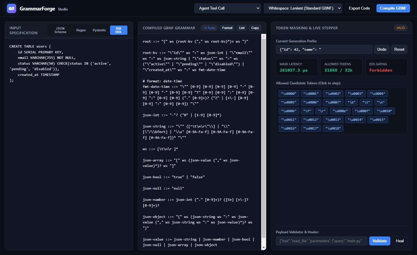Screen dimensions: 417x255
Task: Undo the last generation step
Action: pyautogui.click(x=382, y=50)
